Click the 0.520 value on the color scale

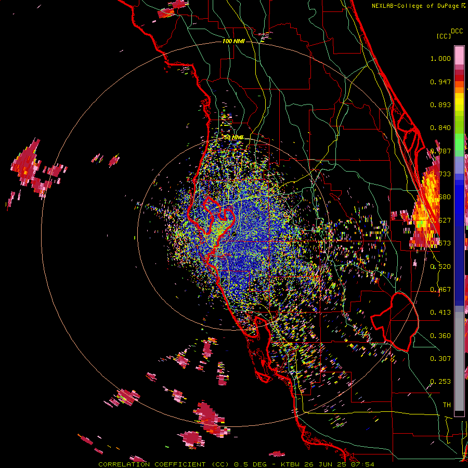(x=440, y=267)
